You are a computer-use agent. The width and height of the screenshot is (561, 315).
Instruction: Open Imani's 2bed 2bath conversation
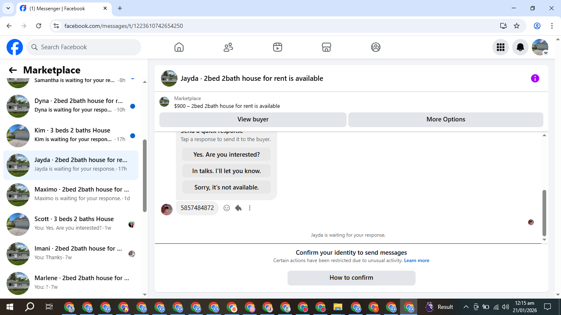pos(71,254)
